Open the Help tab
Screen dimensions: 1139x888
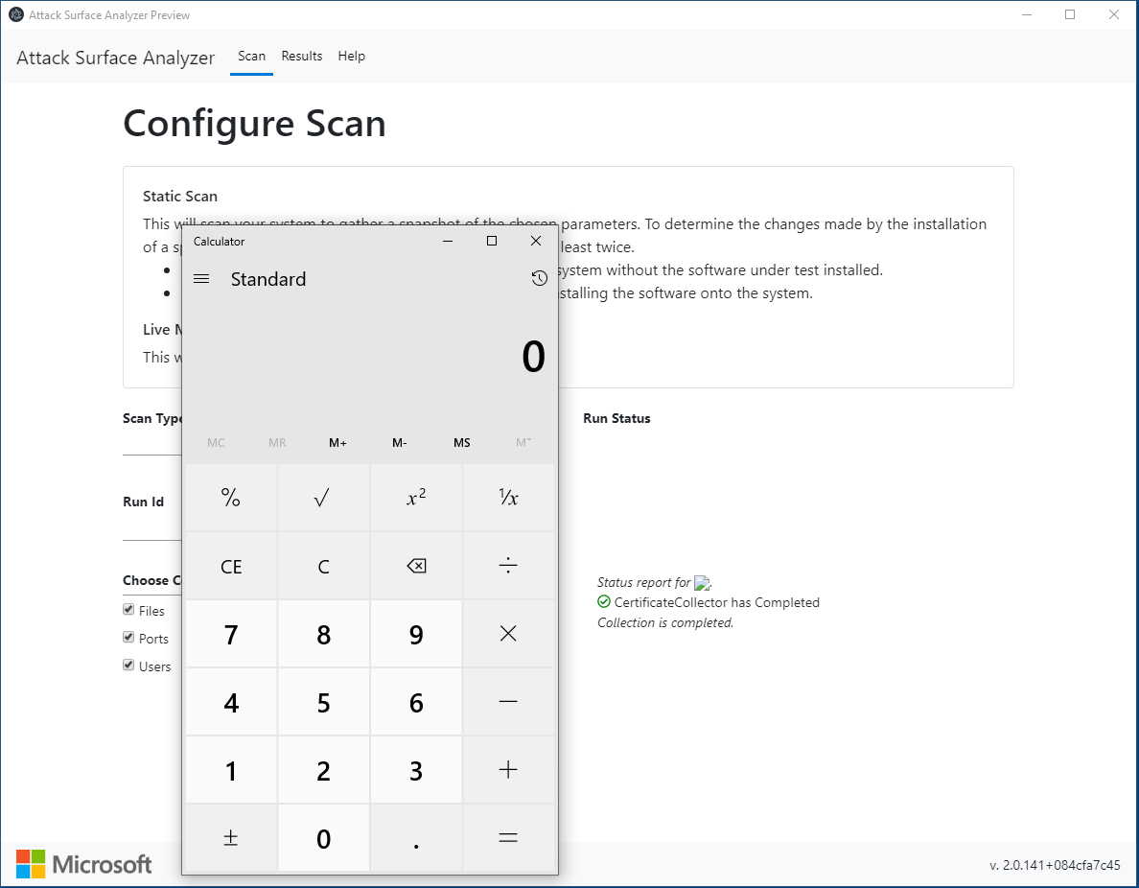(352, 57)
